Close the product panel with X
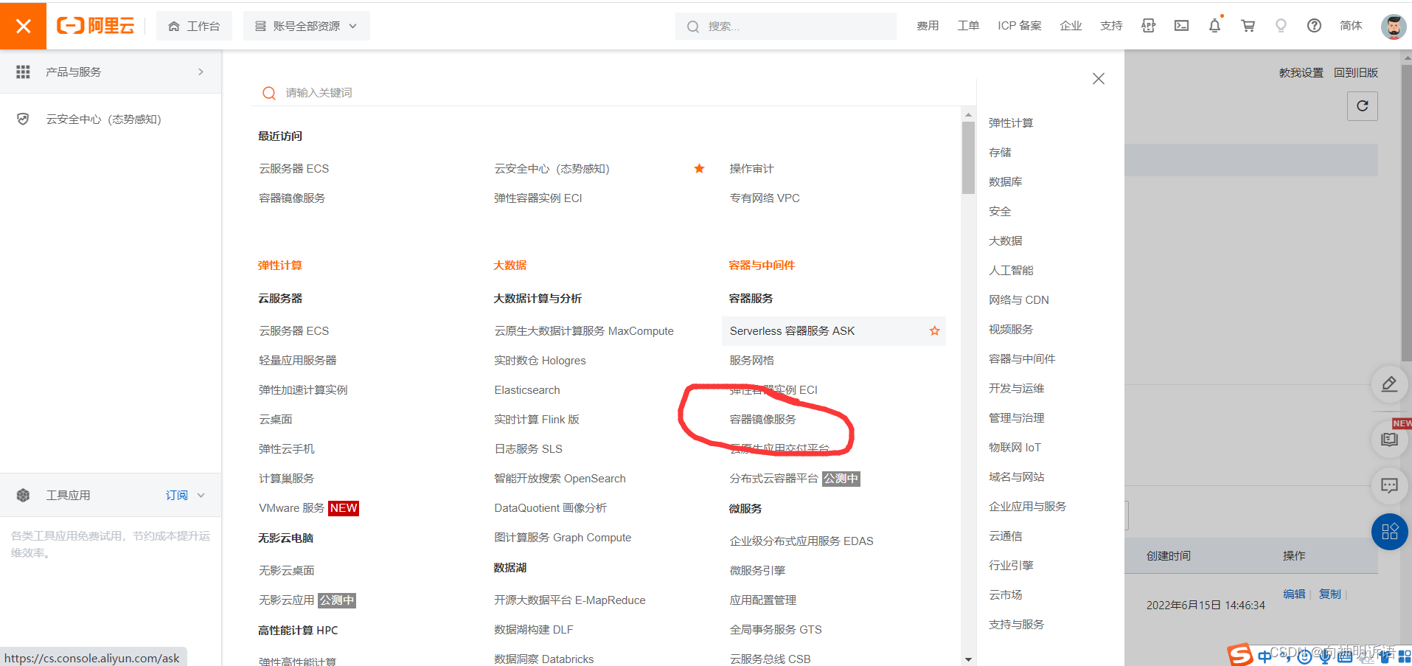 [1099, 78]
